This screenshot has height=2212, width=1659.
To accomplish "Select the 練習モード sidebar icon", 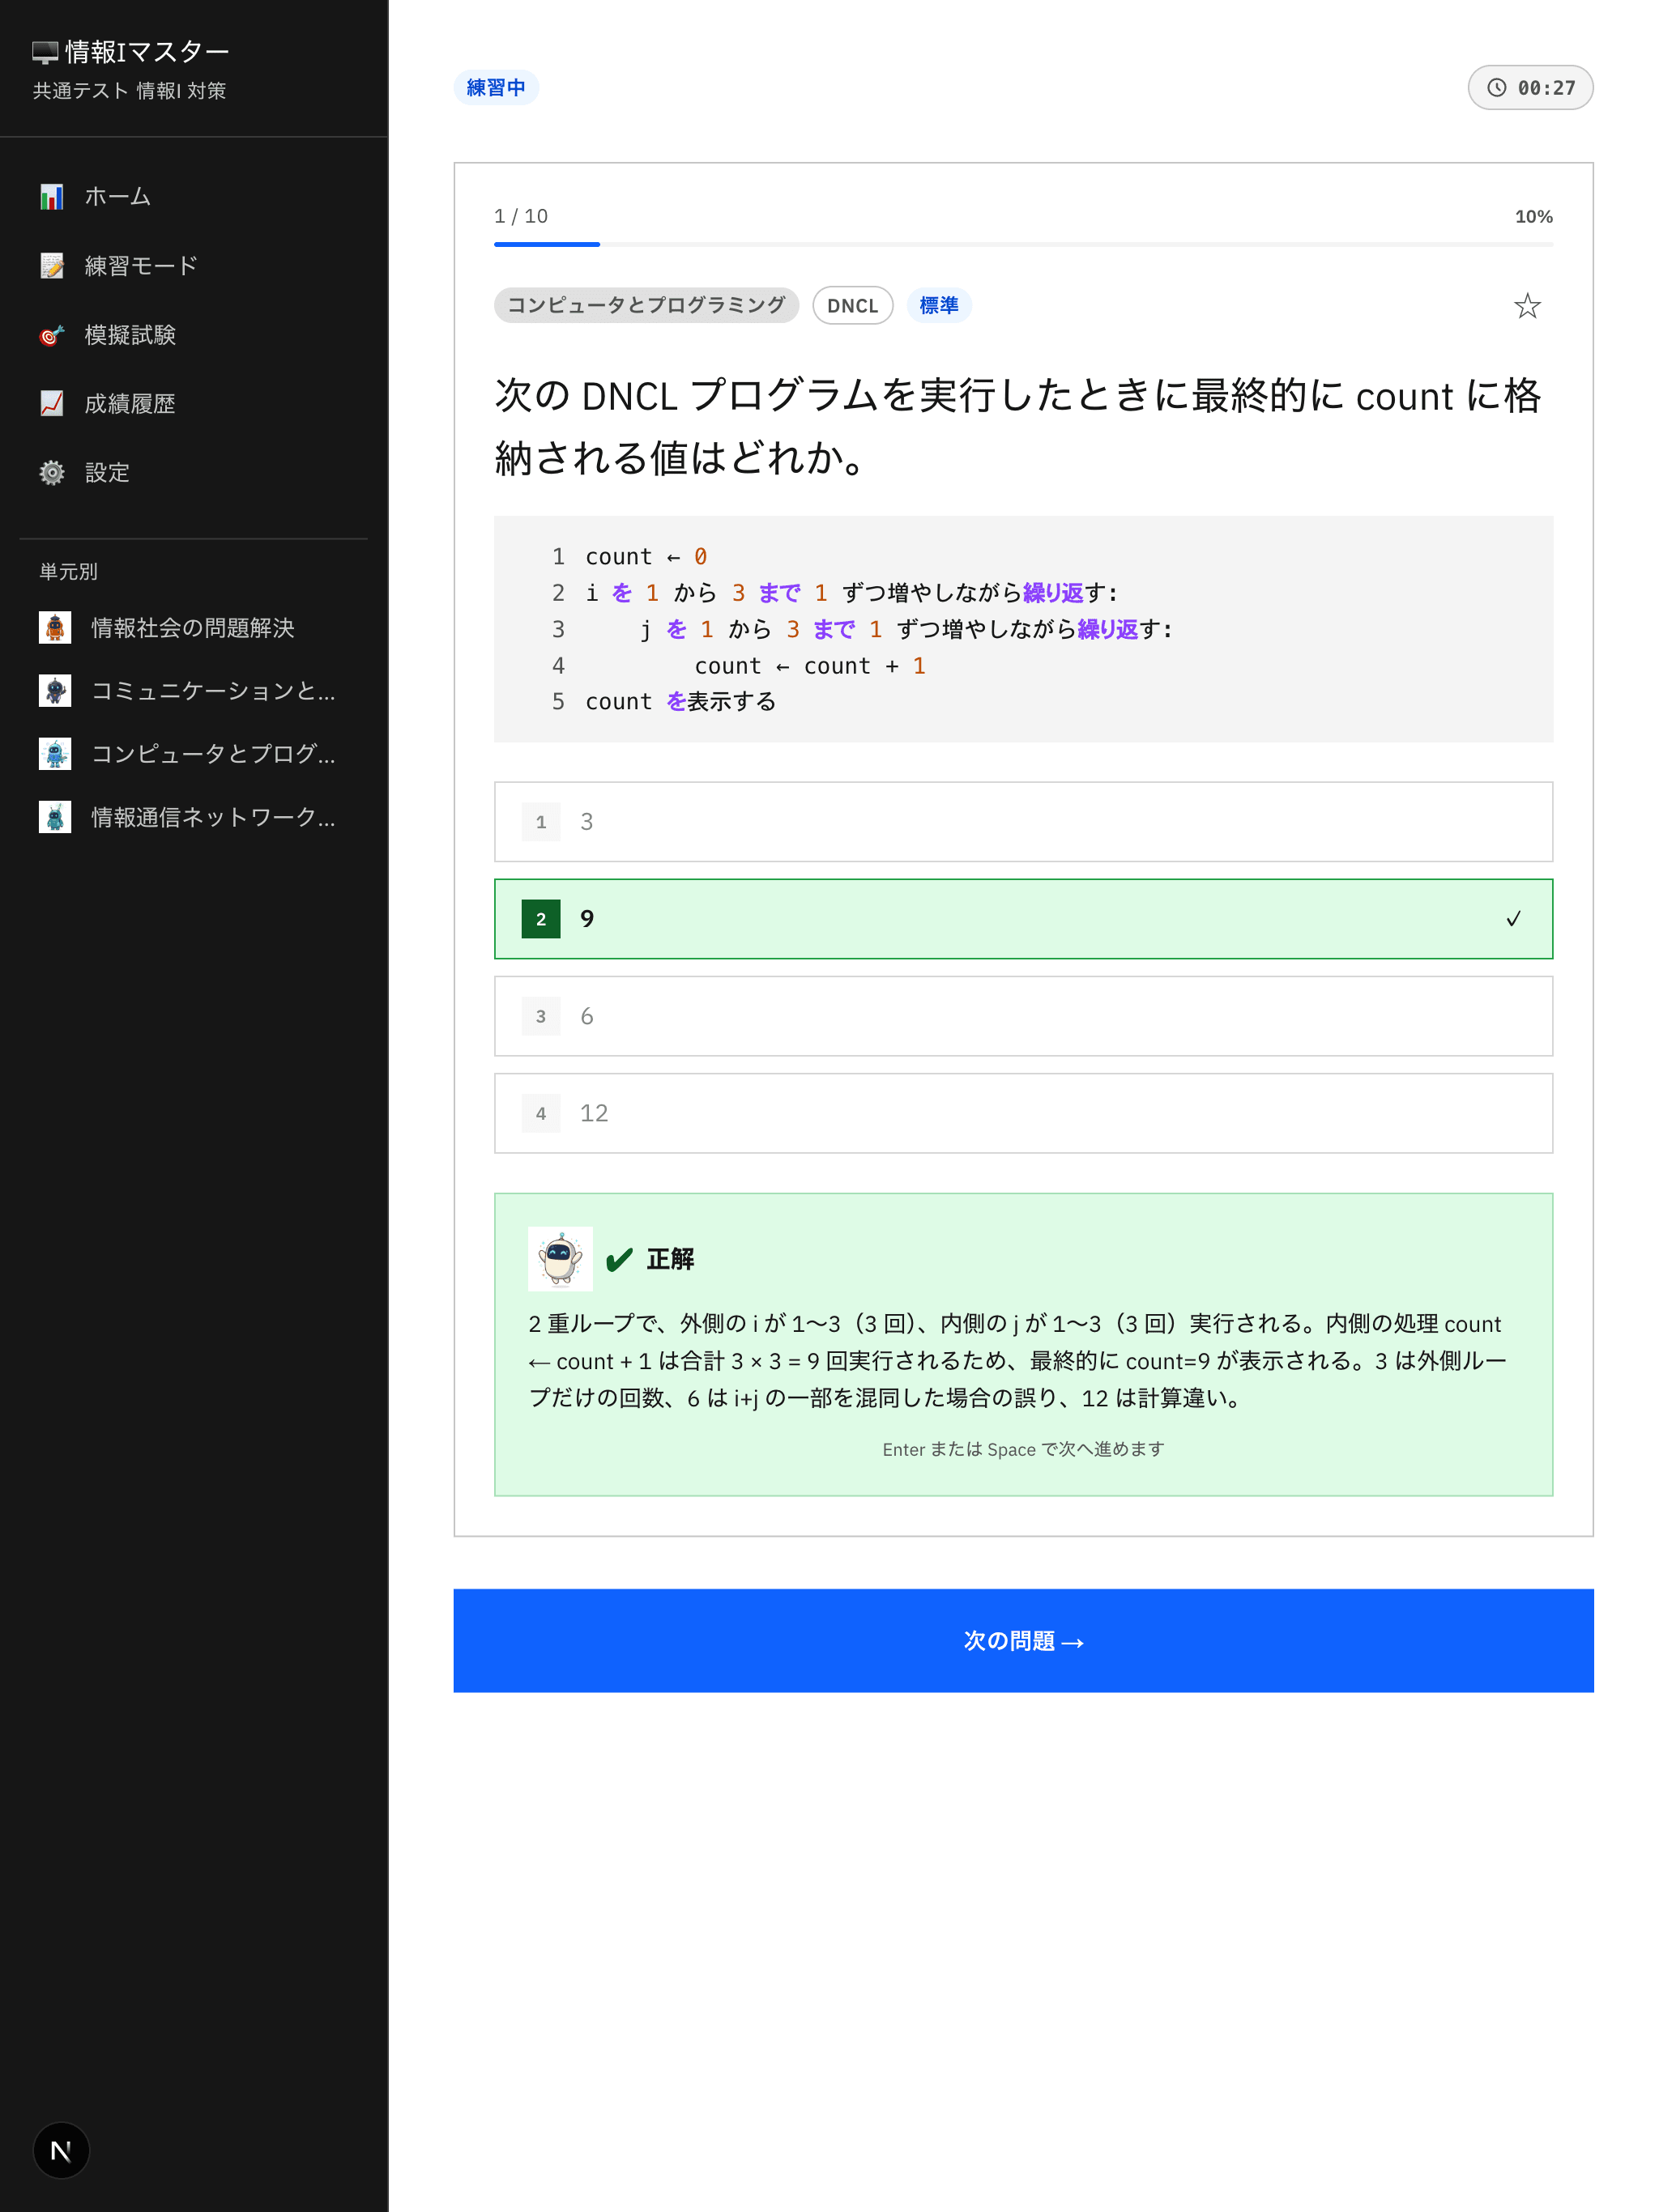I will point(52,265).
